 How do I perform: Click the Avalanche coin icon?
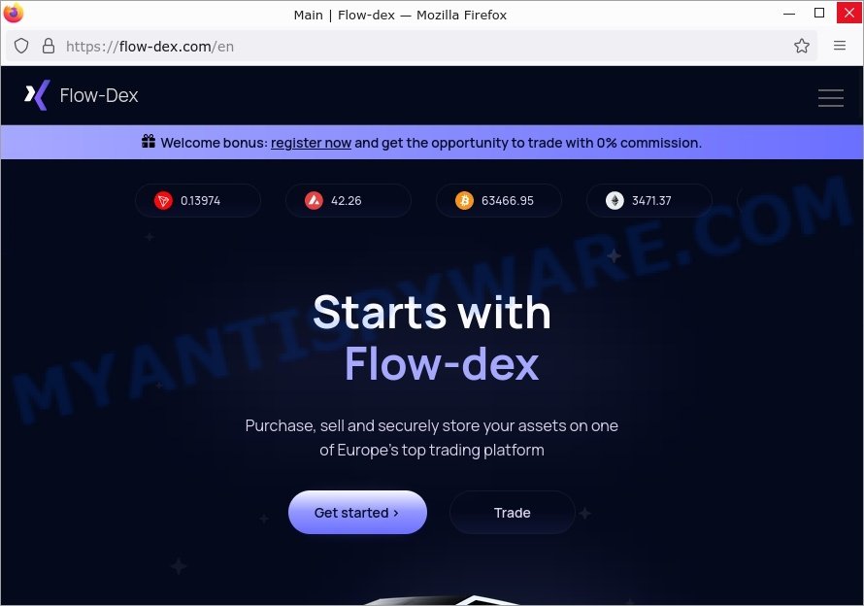pyautogui.click(x=314, y=201)
